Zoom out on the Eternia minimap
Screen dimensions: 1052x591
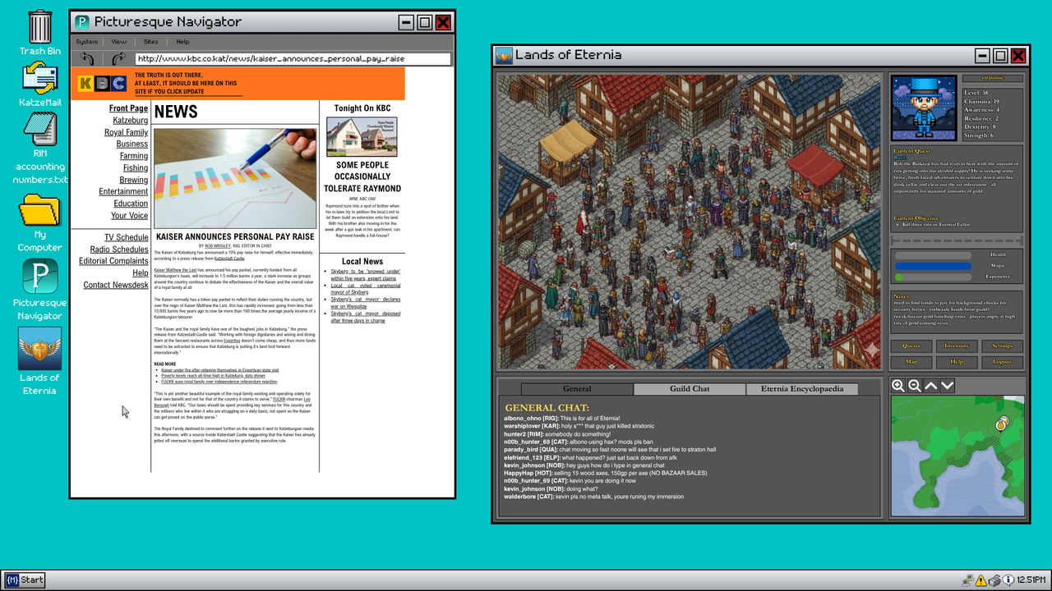click(x=915, y=386)
